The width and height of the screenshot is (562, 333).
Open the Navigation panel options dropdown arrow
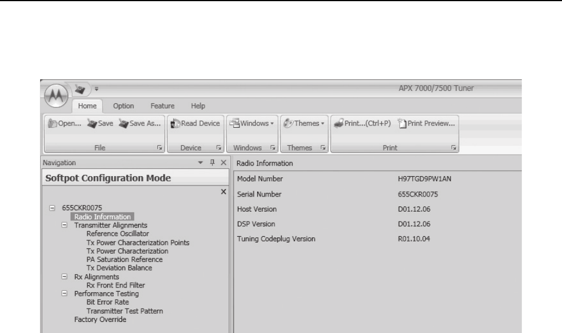[x=201, y=163]
